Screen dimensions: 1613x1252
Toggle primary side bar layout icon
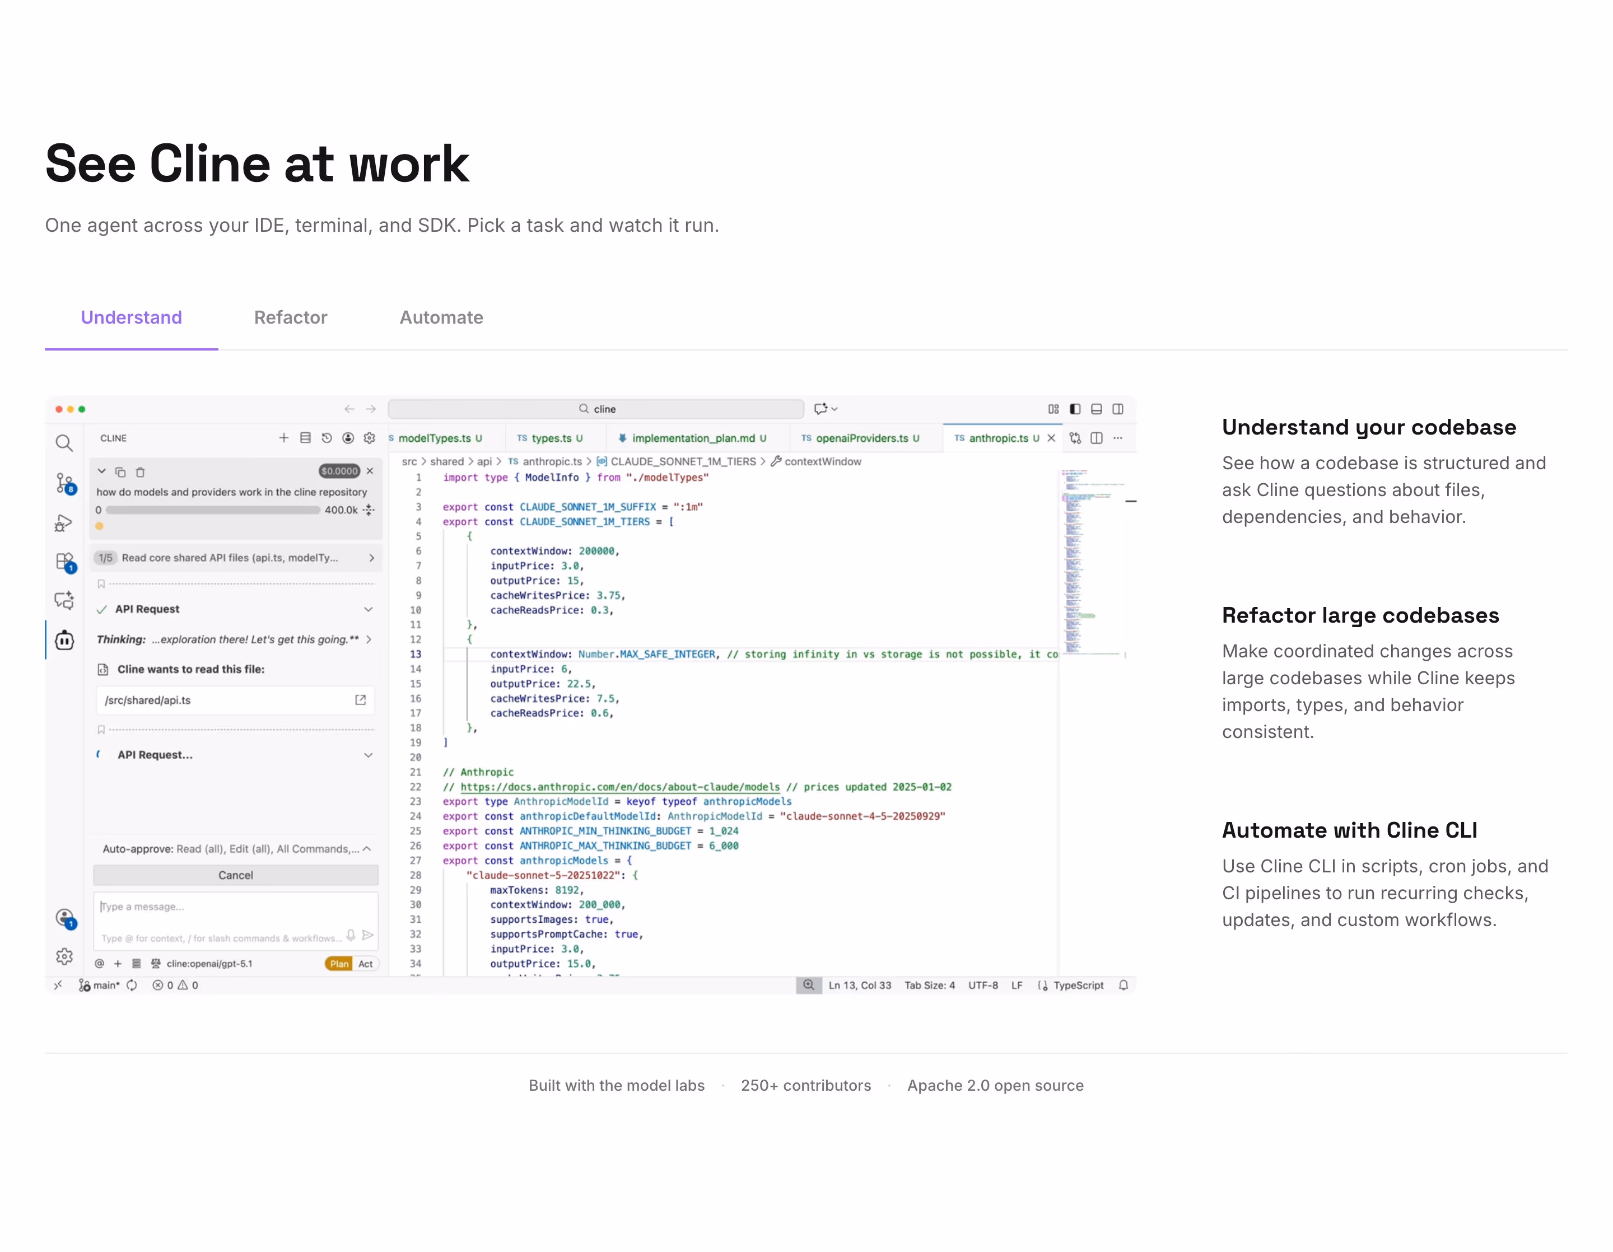tap(1075, 409)
